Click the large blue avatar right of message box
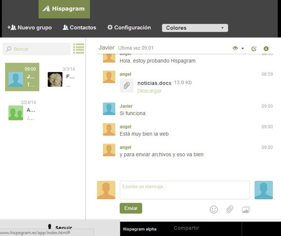 pyautogui.click(x=264, y=190)
